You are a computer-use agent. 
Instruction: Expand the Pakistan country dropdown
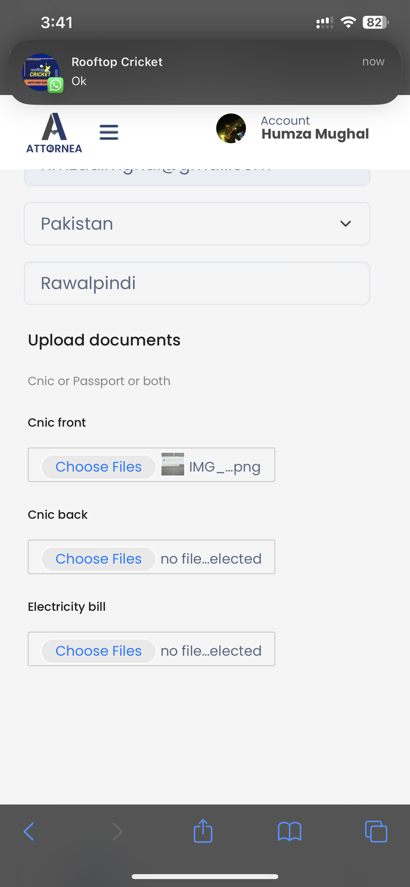pos(197,224)
